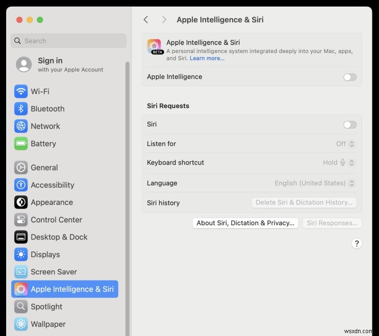379x336 pixels.
Task: Open the Displays pane
Action: coord(65,255)
